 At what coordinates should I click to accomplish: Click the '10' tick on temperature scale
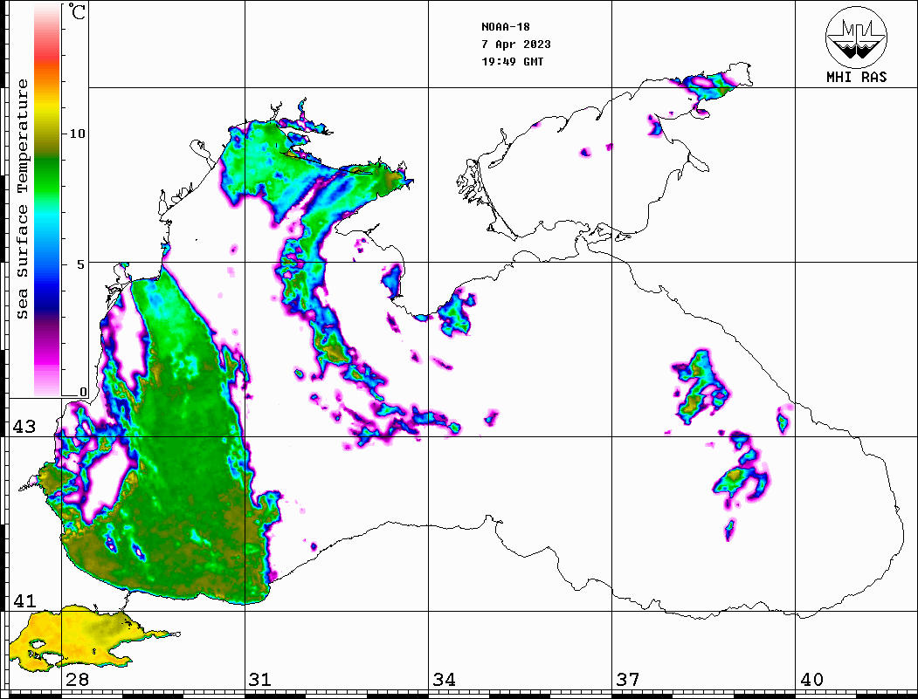tap(77, 134)
